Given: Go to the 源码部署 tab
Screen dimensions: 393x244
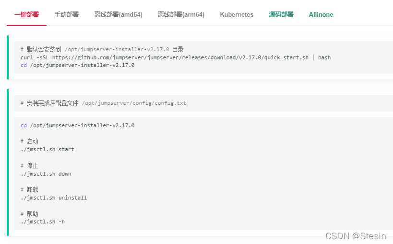Looking at the screenshot, I should 281,14.
